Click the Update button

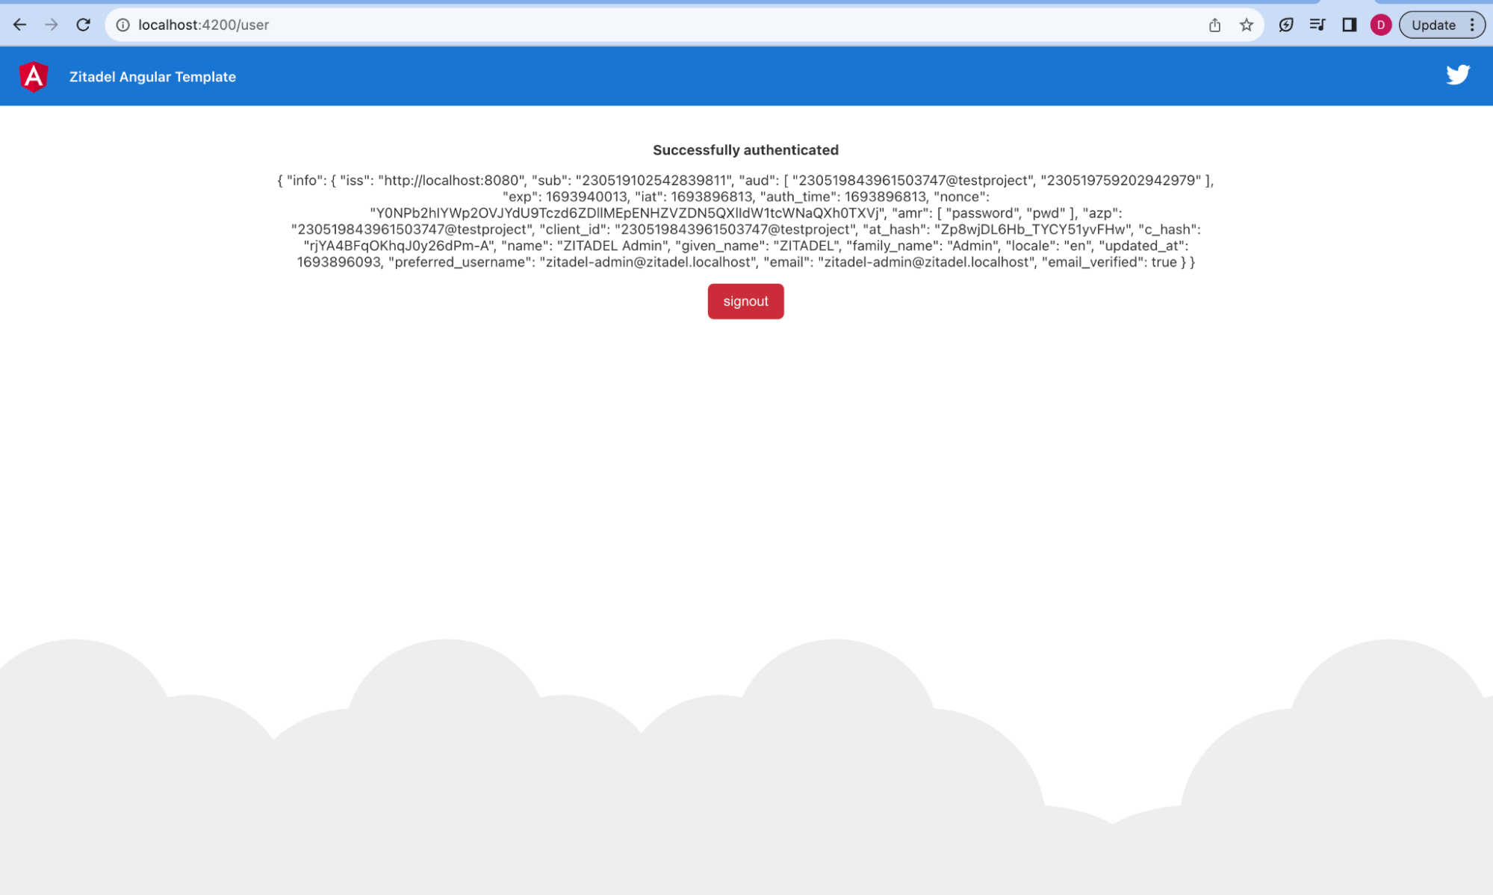1433,25
